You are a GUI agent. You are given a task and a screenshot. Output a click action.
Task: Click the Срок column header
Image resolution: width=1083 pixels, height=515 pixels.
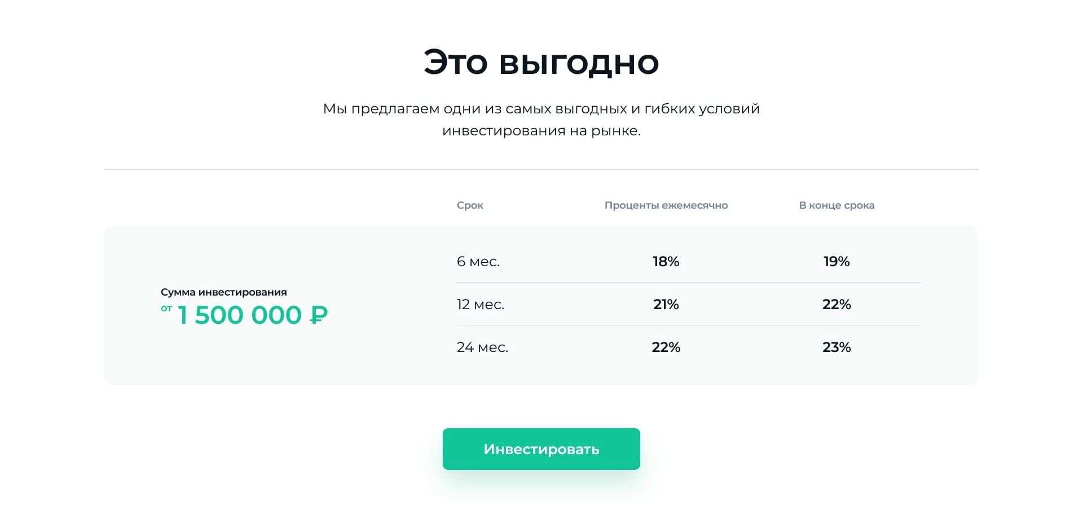point(470,205)
